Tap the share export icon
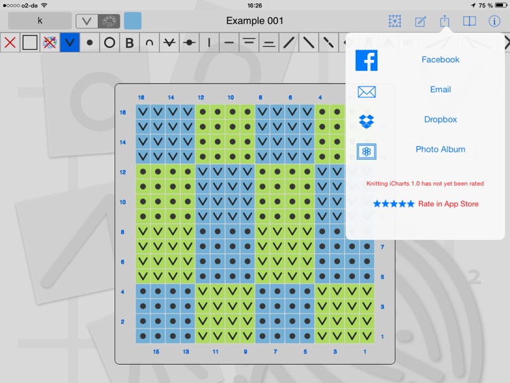 pos(445,21)
